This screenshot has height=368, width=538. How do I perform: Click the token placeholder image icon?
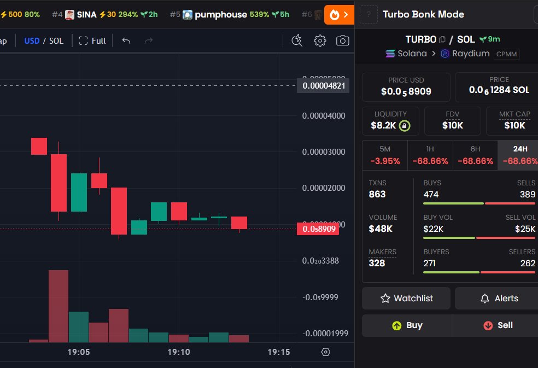coord(369,14)
